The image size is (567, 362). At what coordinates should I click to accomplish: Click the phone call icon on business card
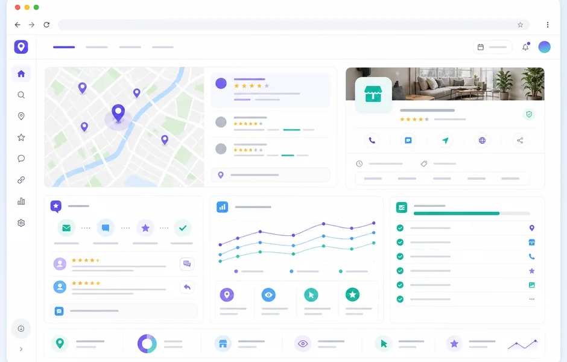pyautogui.click(x=372, y=141)
